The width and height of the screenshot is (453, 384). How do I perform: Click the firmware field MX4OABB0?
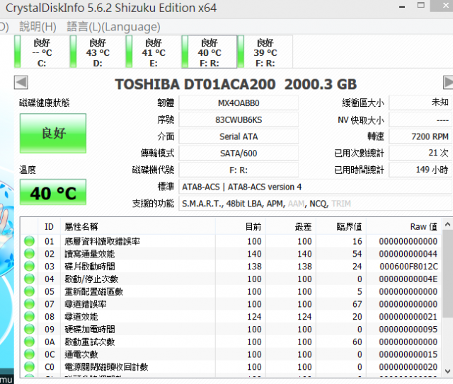(x=239, y=103)
